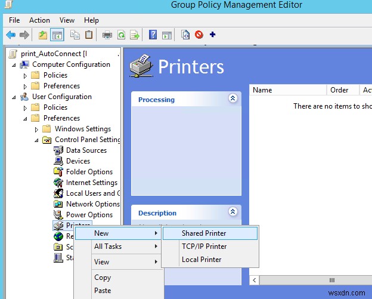Screen dimensions: 372x299
Task: Choose Shared Printer from submenu
Action: point(210,233)
